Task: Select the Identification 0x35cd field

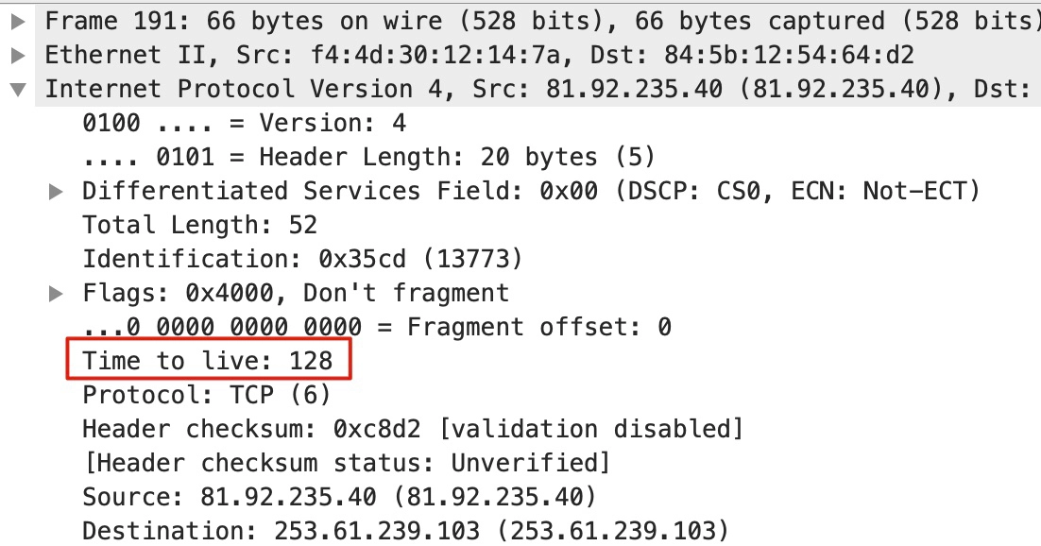Action: (x=302, y=259)
